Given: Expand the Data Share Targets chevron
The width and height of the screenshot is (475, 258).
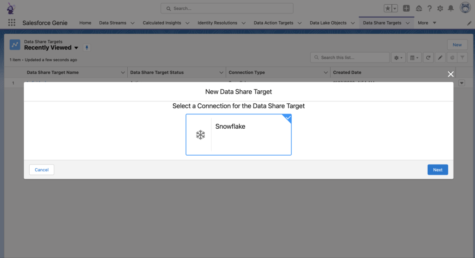Looking at the screenshot, I should pyautogui.click(x=408, y=23).
